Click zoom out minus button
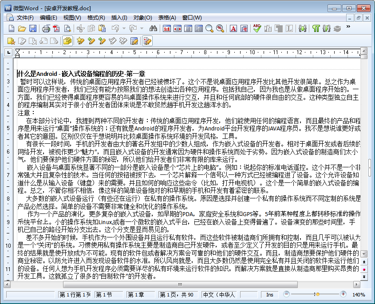 [286, 294]
